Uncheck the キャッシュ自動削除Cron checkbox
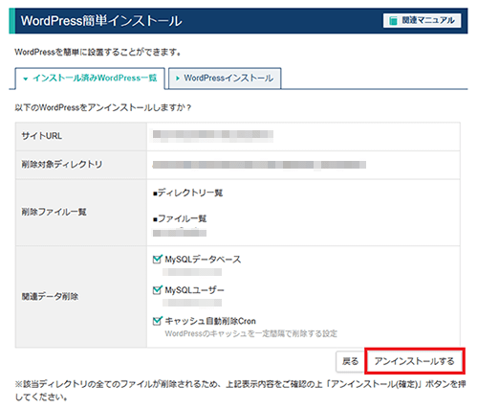This screenshot has width=478, height=409. pyautogui.click(x=157, y=321)
